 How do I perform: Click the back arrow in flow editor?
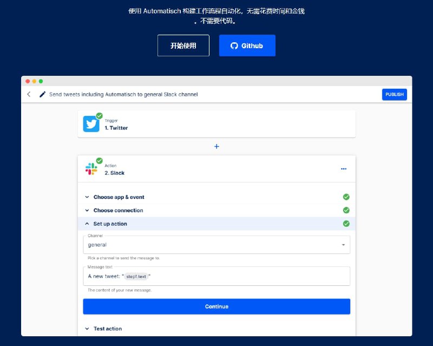pos(29,94)
